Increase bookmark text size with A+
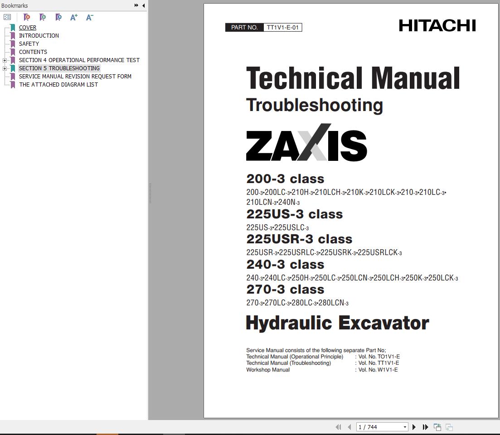The width and height of the screenshot is (500, 435). [x=73, y=17]
